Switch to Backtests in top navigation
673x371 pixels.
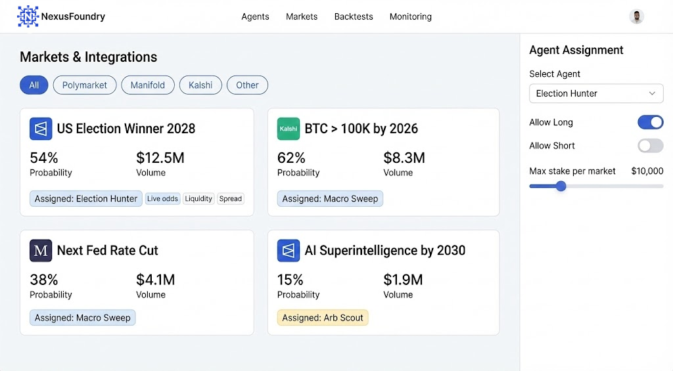point(354,16)
